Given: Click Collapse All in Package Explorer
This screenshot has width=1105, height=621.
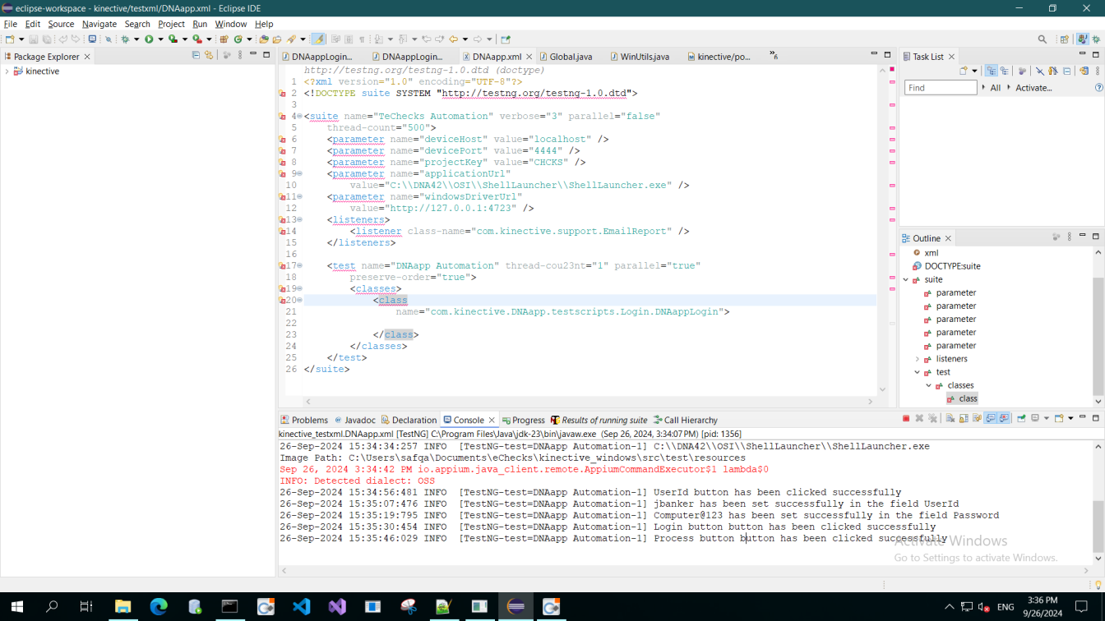Looking at the screenshot, I should (196, 56).
